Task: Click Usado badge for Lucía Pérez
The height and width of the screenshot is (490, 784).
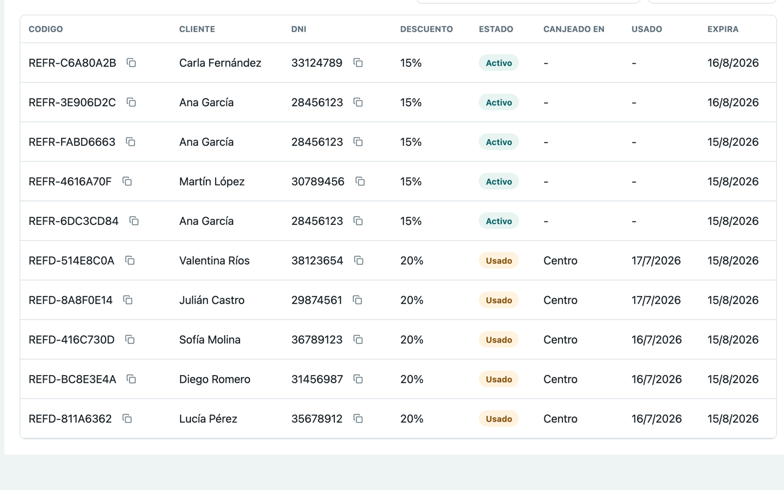Action: coord(499,419)
